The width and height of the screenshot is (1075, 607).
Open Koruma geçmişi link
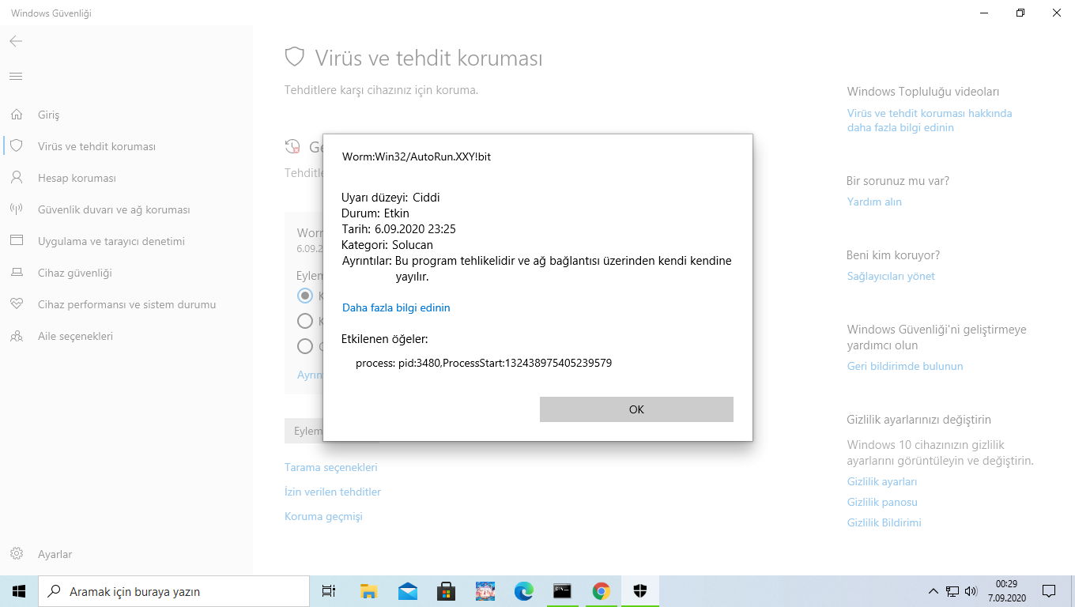(323, 516)
